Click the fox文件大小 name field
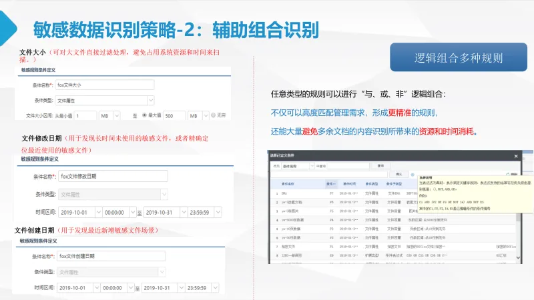This screenshot has width=534, height=300. 105,85
